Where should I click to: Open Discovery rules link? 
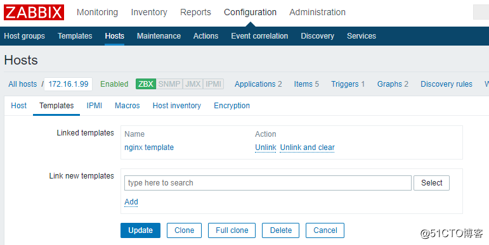(447, 84)
